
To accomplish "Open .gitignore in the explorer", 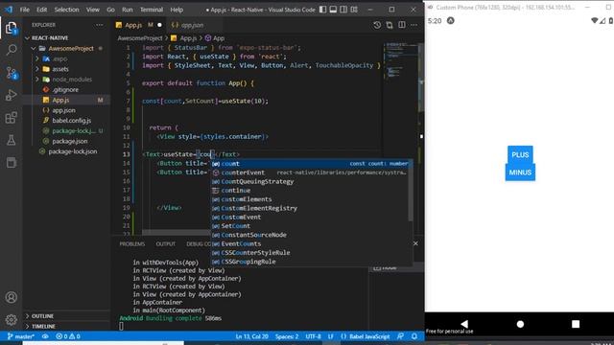I will (65, 89).
